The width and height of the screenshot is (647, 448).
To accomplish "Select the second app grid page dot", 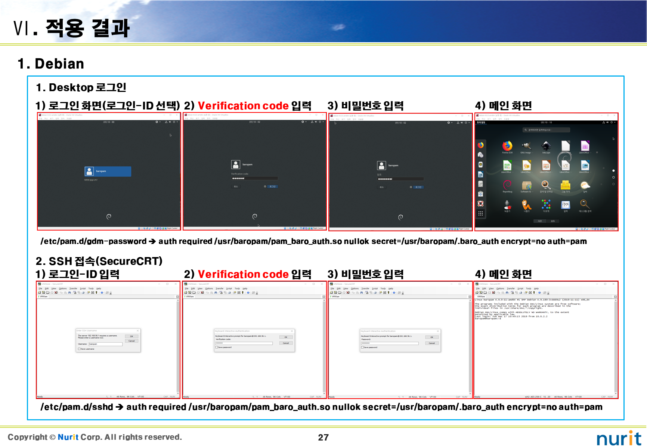I will coord(613,177).
